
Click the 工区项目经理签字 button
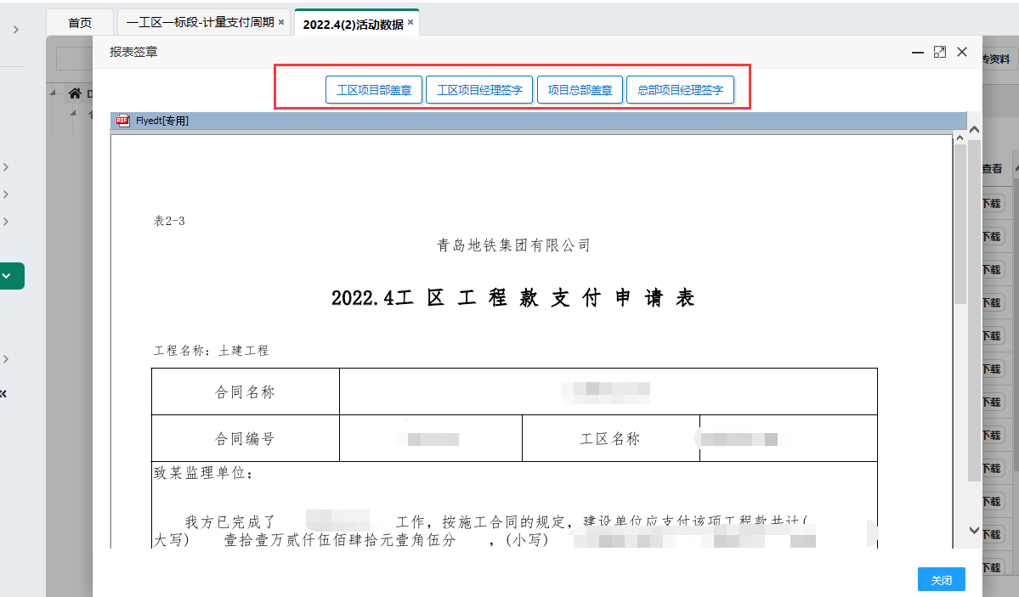(479, 90)
